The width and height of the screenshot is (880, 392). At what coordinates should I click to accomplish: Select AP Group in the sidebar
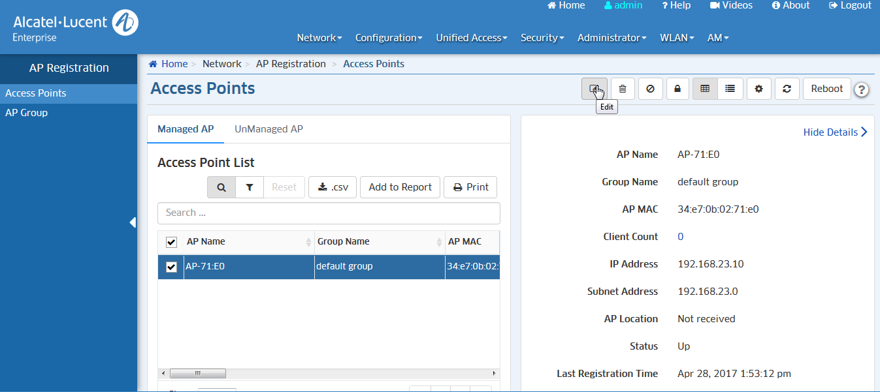click(27, 113)
